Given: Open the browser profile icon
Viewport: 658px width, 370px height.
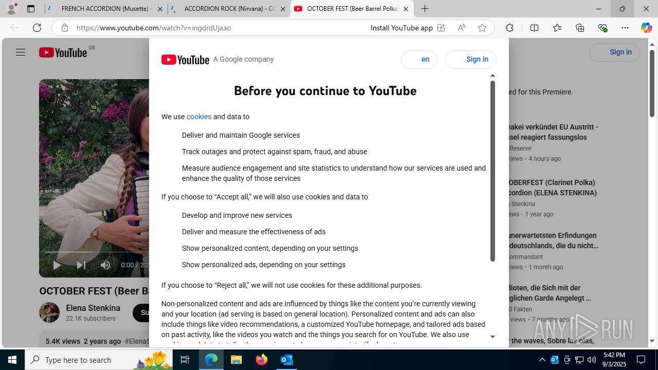Looking at the screenshot, I should point(11,9).
